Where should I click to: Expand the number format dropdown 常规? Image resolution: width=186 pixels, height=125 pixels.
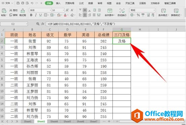point(154,10)
